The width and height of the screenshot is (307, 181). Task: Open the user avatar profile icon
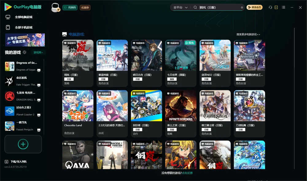click(x=55, y=8)
